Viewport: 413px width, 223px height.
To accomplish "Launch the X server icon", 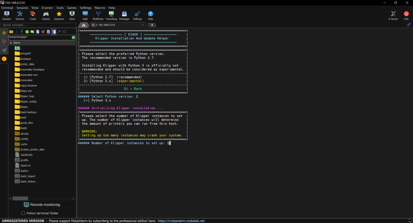I will (x=393, y=15).
